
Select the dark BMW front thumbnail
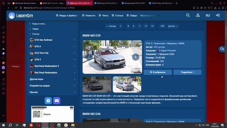tap(97, 85)
